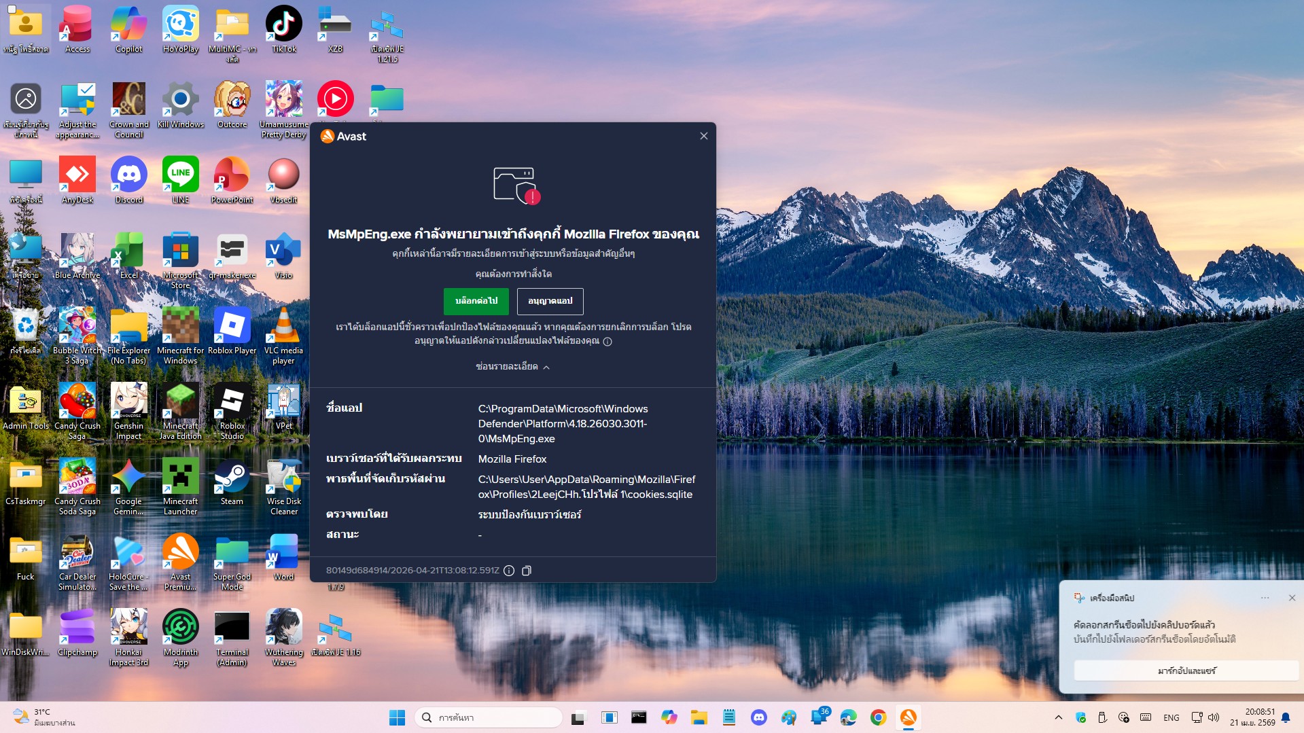Copy the event ID with the copy icon
The image size is (1304, 733).
point(527,571)
